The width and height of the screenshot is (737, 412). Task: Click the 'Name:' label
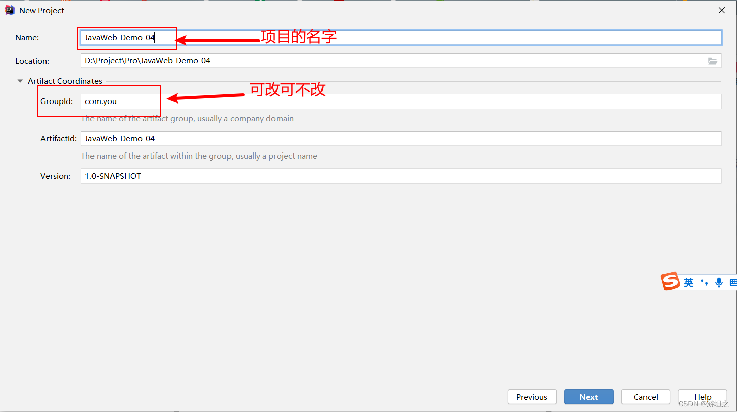point(27,38)
